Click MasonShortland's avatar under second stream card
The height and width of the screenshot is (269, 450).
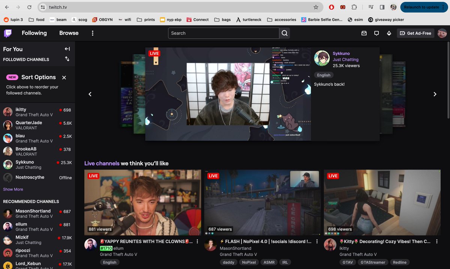click(x=210, y=244)
